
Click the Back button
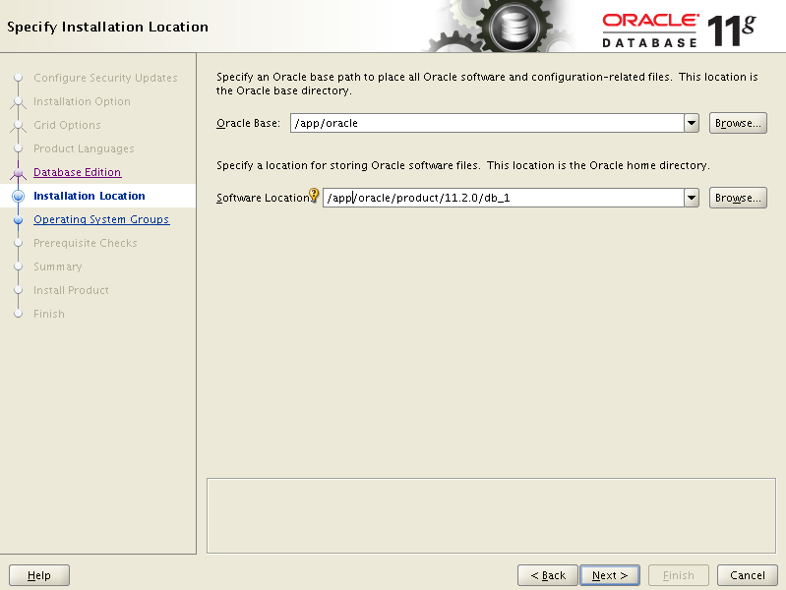pos(547,575)
